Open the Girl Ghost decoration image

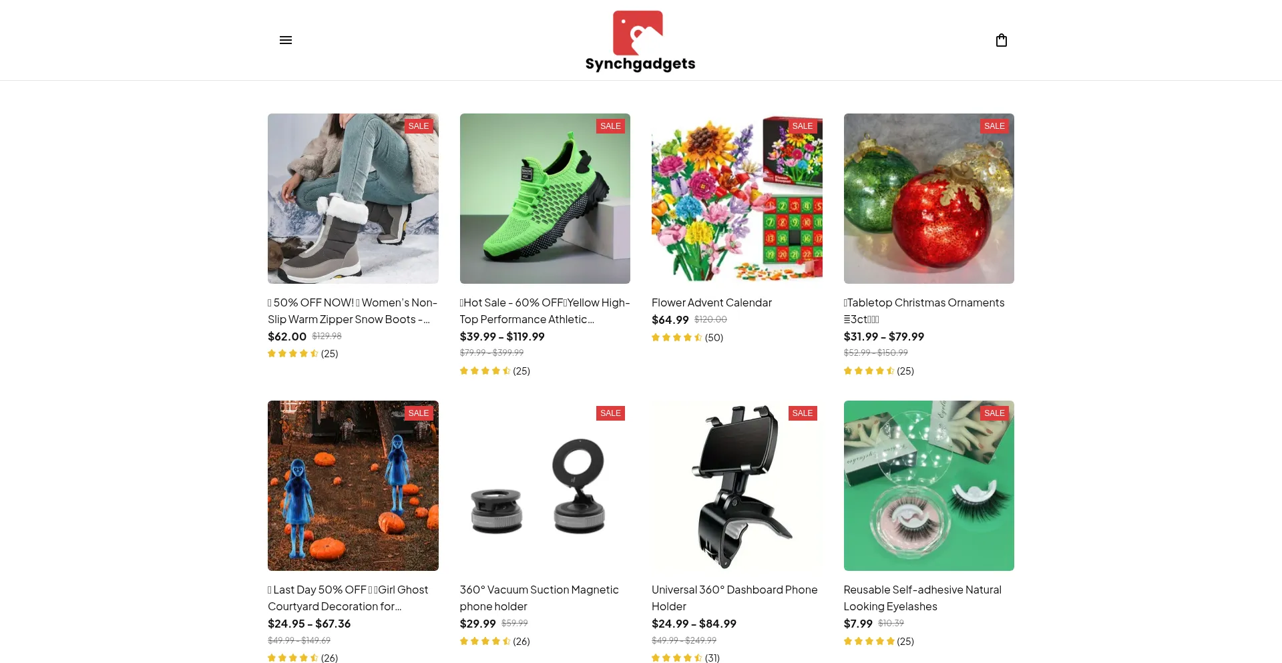click(353, 485)
